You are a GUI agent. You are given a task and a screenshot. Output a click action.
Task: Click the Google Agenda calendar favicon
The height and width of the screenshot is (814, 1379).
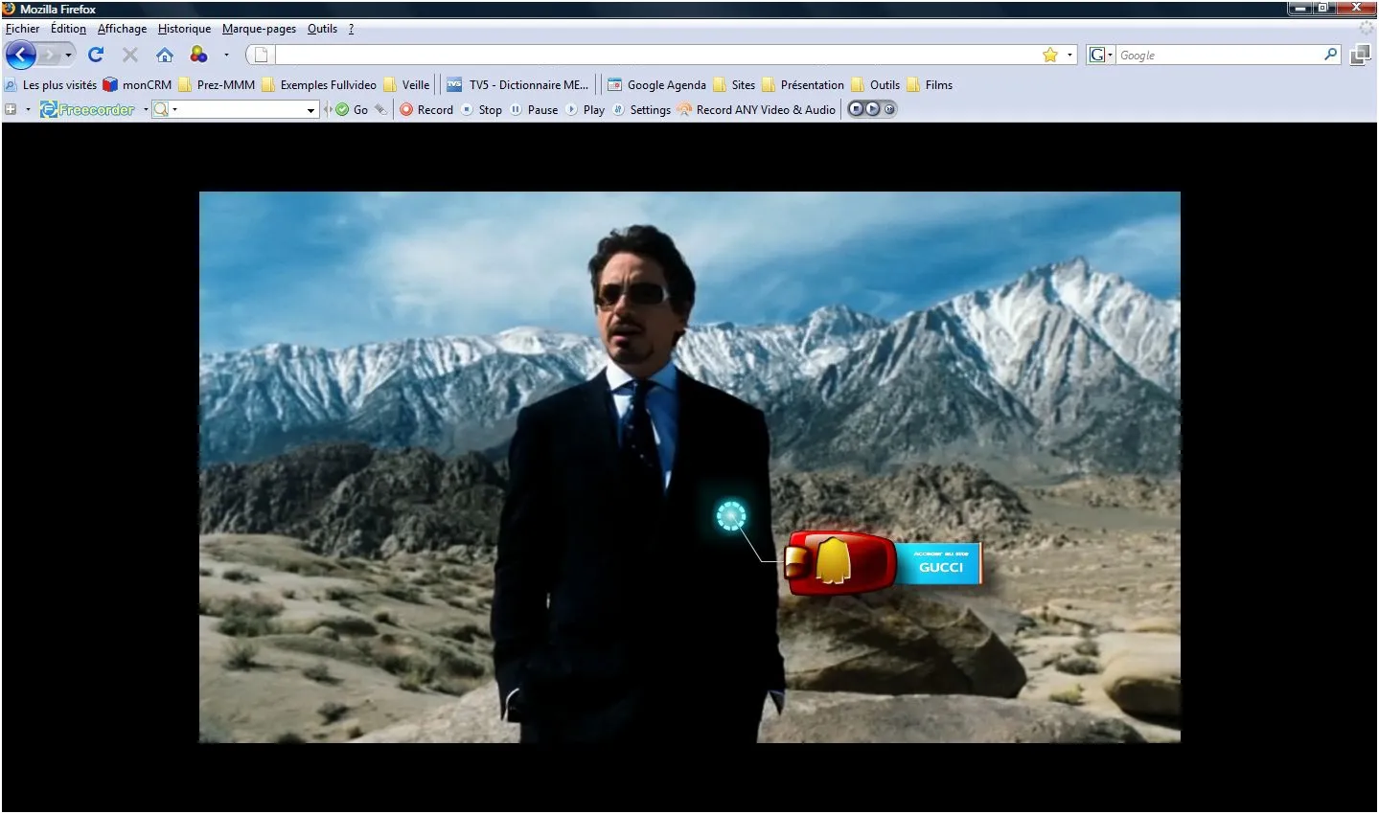point(614,85)
